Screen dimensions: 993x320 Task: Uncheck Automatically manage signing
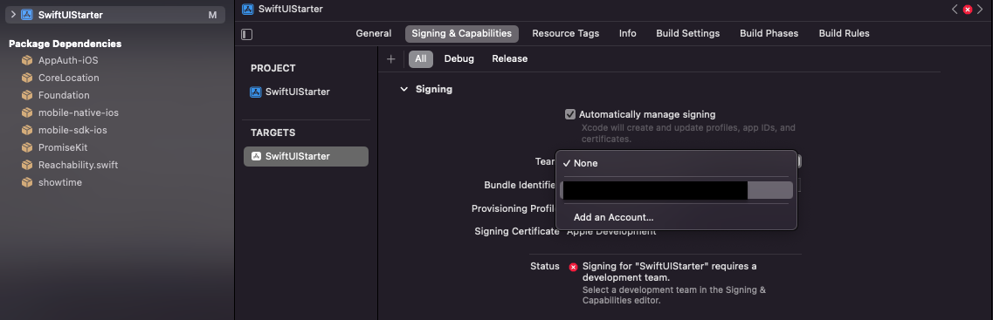(x=570, y=114)
